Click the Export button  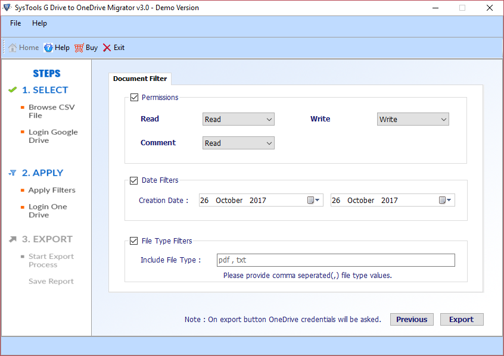462,319
